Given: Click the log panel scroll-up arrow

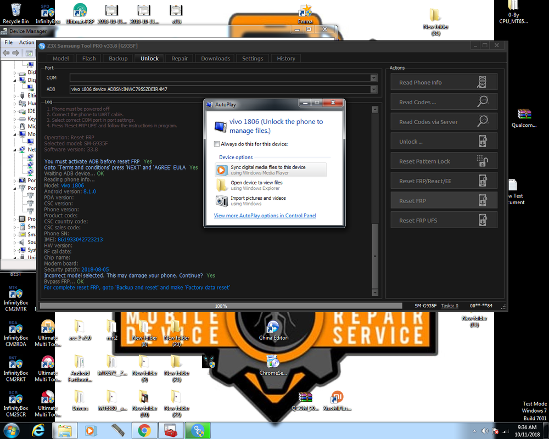Looking at the screenshot, I should pos(374,109).
